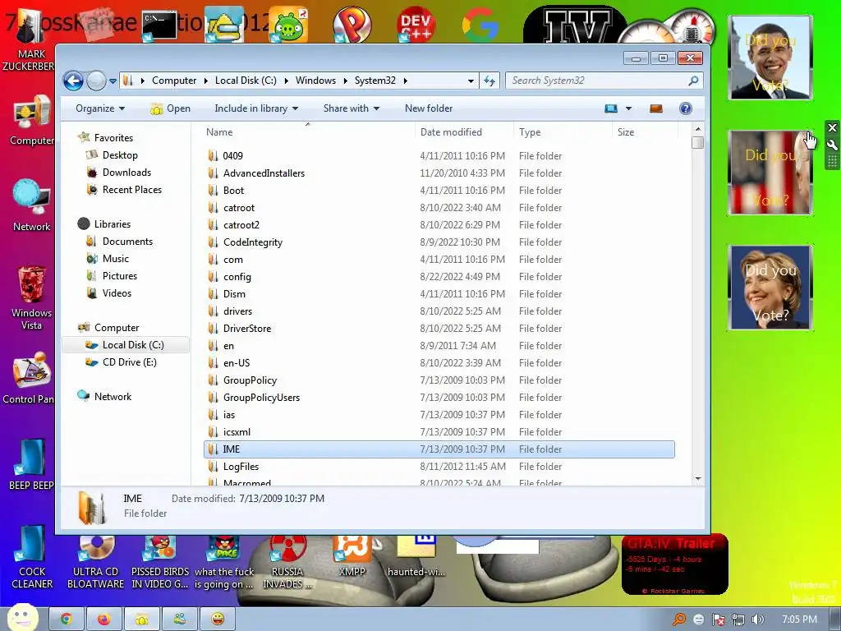Click the Obama Did you Vote gadget
The height and width of the screenshot is (631, 841).
click(x=770, y=58)
